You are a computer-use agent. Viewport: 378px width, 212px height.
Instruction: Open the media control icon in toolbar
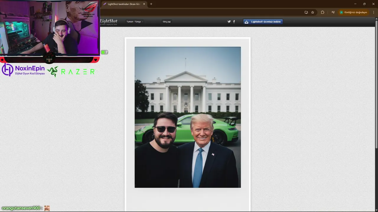(333, 12)
